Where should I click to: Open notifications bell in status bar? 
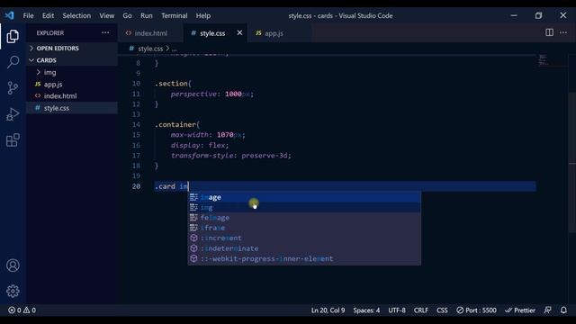pyautogui.click(x=563, y=310)
